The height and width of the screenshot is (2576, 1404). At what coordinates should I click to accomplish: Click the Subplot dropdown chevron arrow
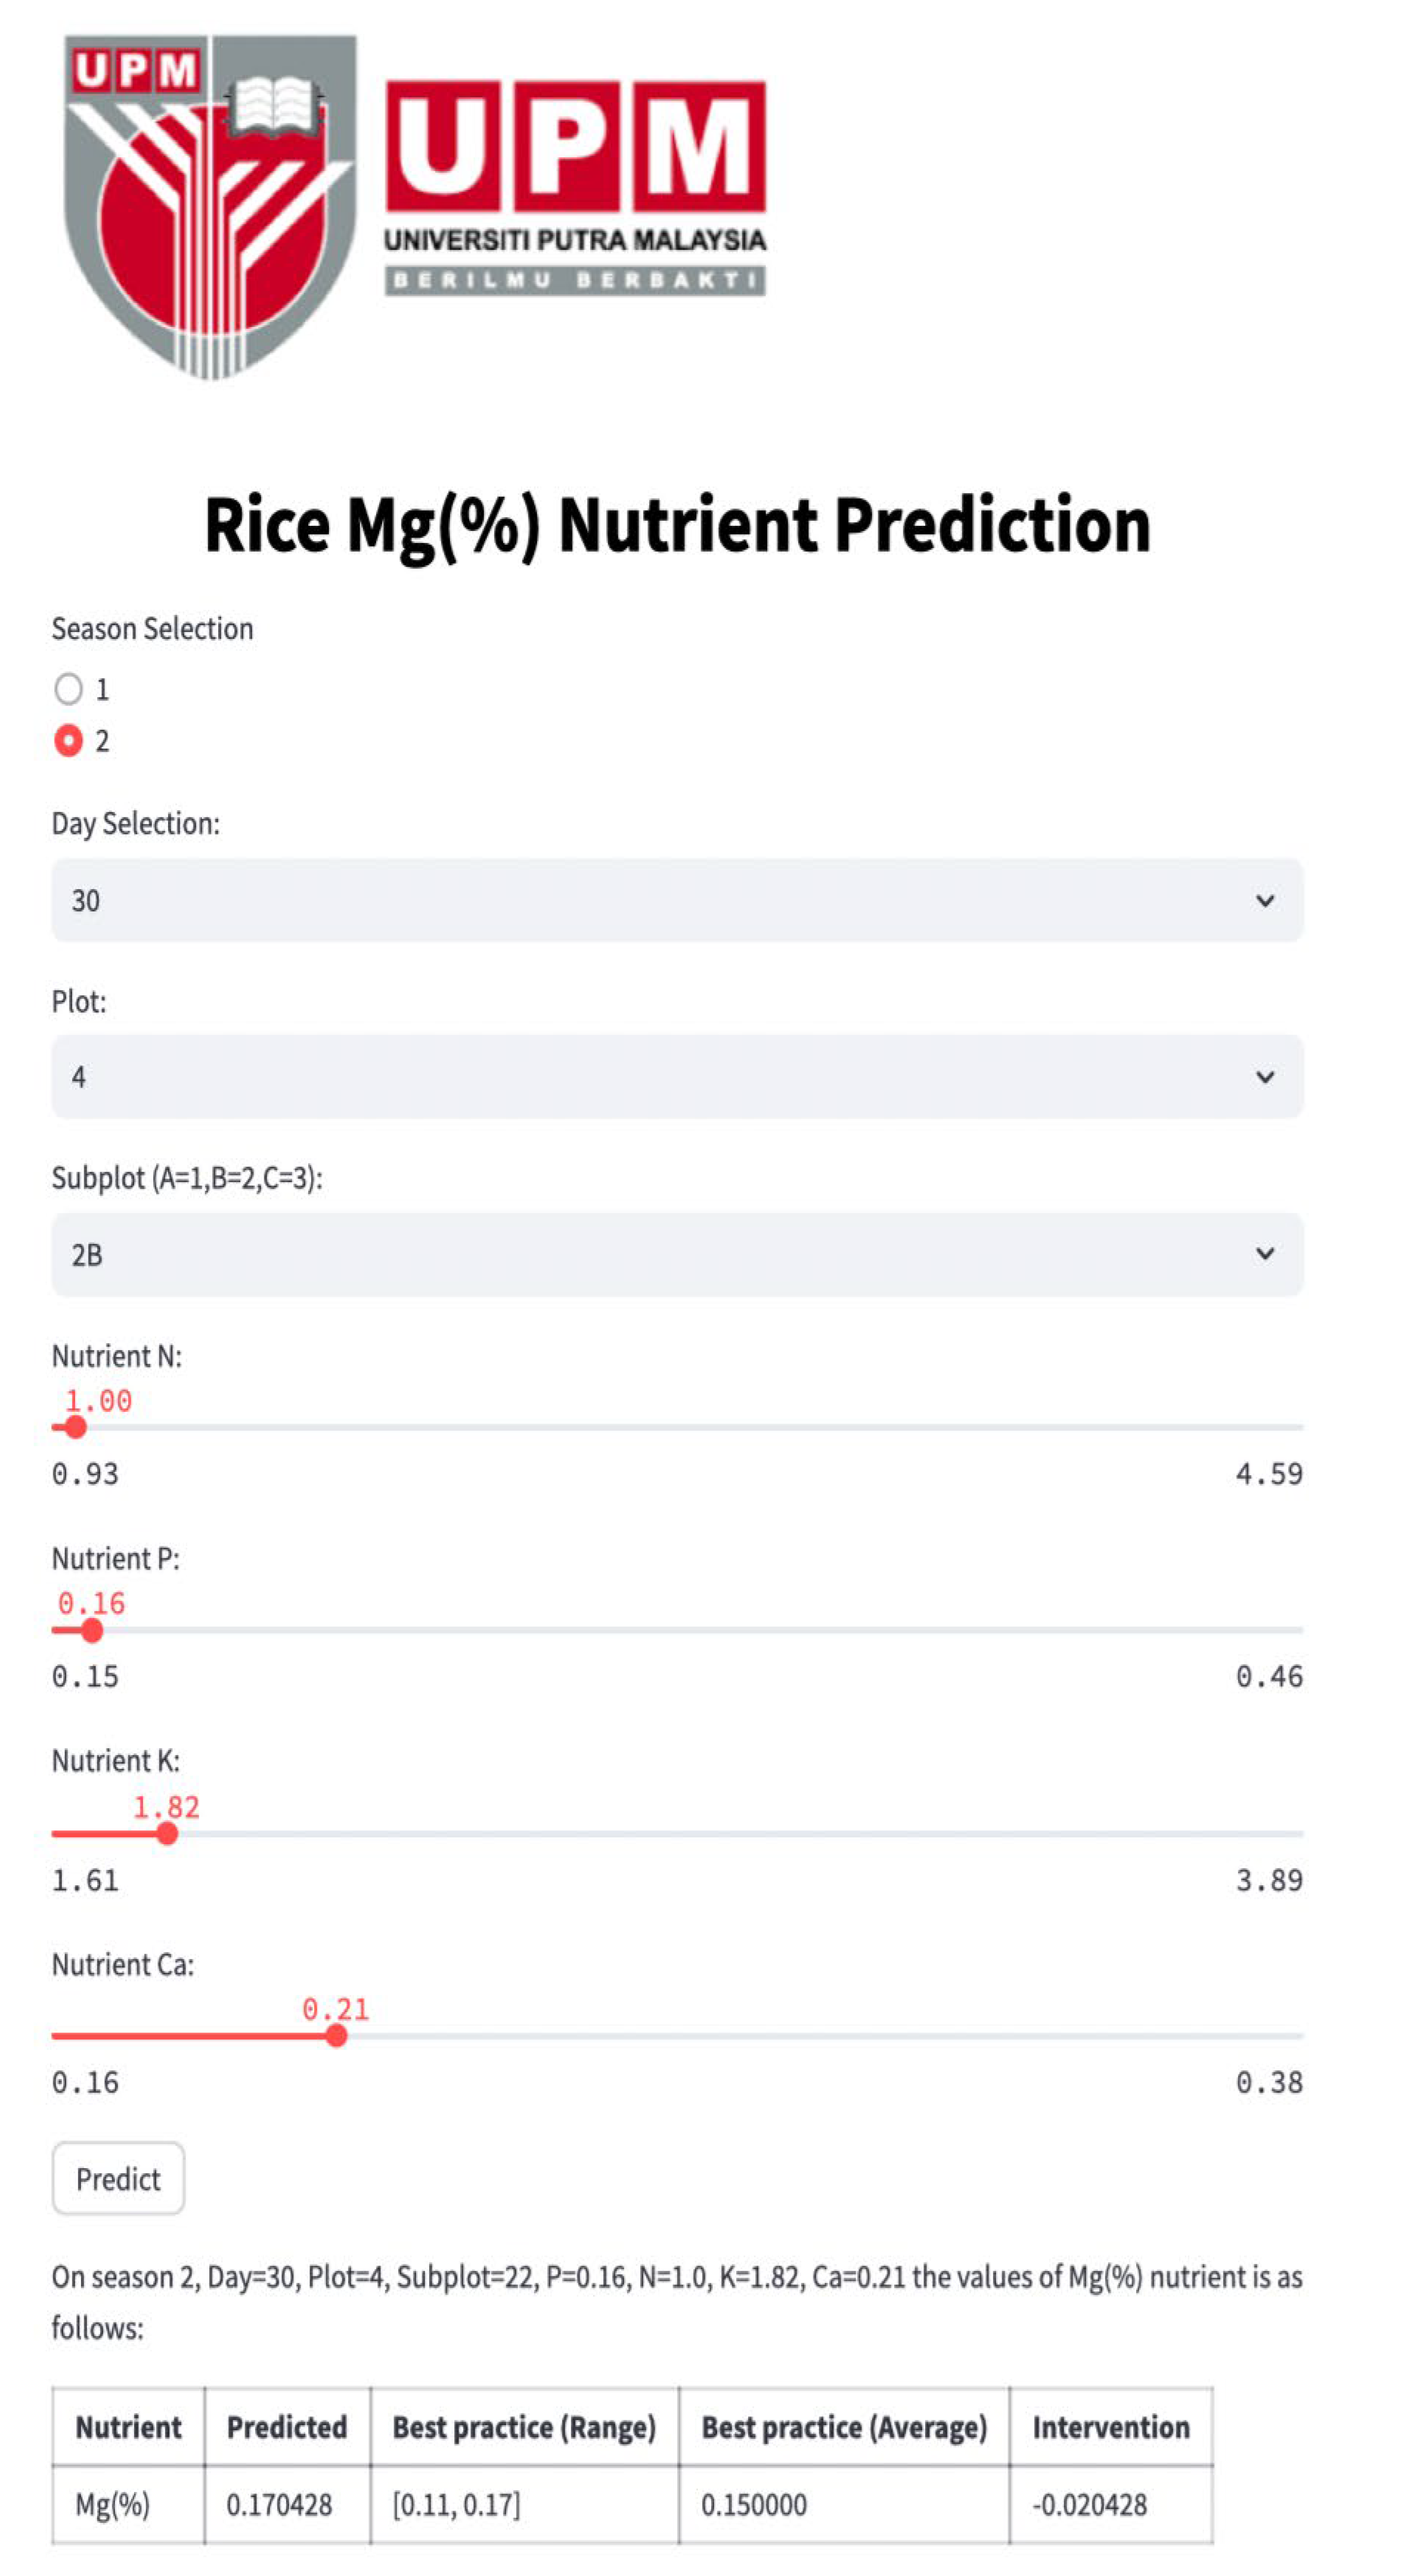pyautogui.click(x=1264, y=1254)
